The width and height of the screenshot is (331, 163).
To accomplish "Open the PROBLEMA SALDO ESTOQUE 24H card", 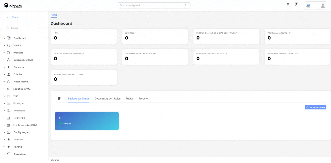I will tap(155, 57).
